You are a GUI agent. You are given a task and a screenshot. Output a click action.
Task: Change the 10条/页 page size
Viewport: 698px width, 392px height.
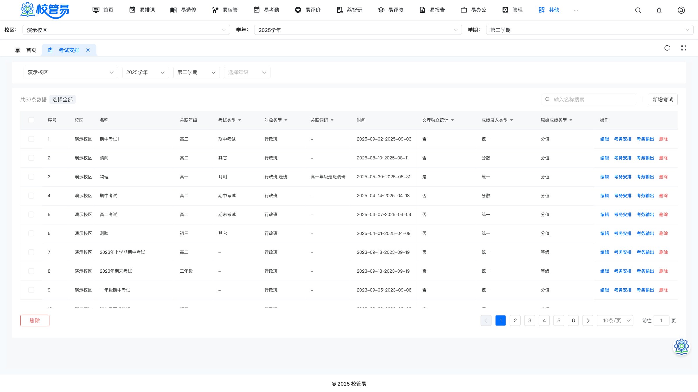pyautogui.click(x=615, y=321)
